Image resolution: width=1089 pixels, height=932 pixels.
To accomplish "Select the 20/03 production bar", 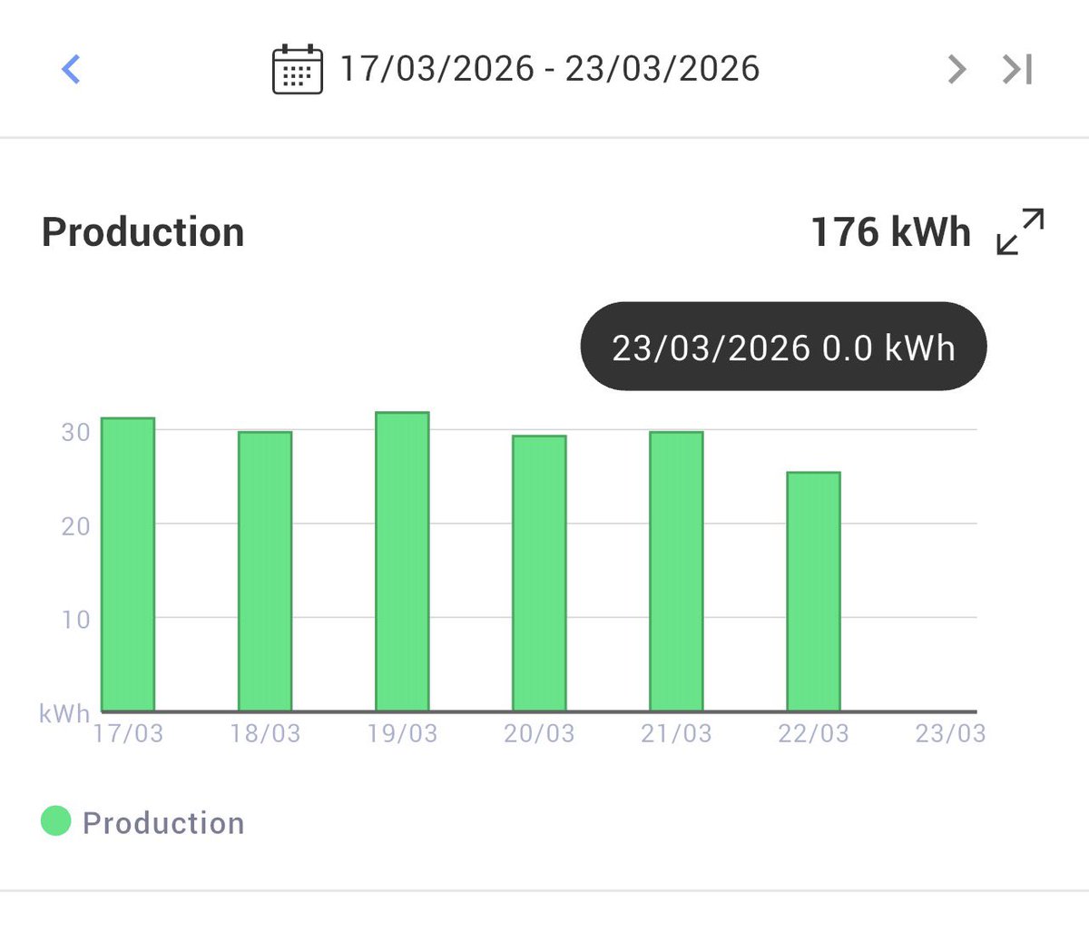I will point(539,574).
